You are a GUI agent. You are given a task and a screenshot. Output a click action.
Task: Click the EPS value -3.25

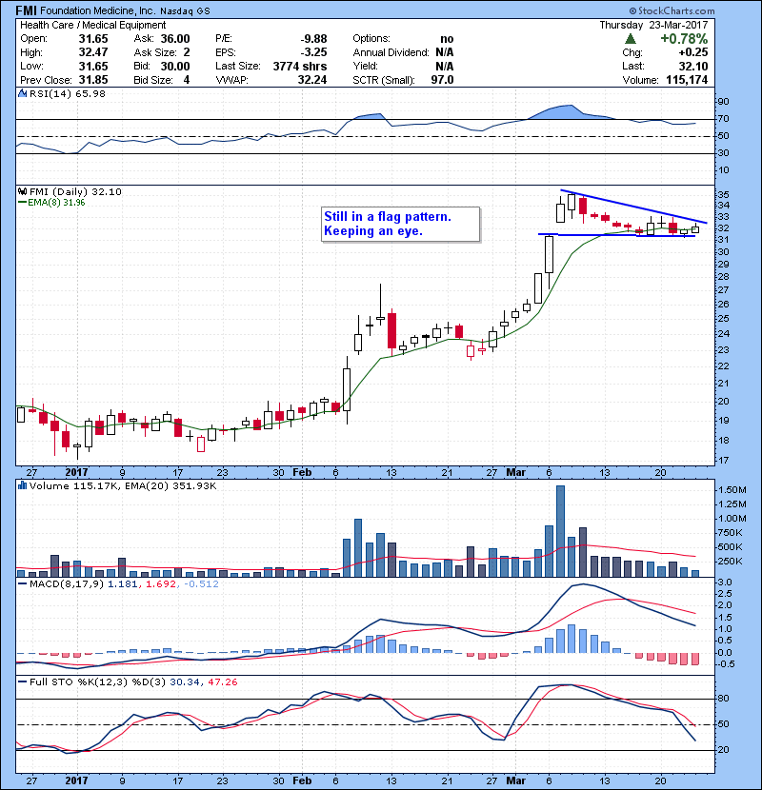(x=313, y=52)
